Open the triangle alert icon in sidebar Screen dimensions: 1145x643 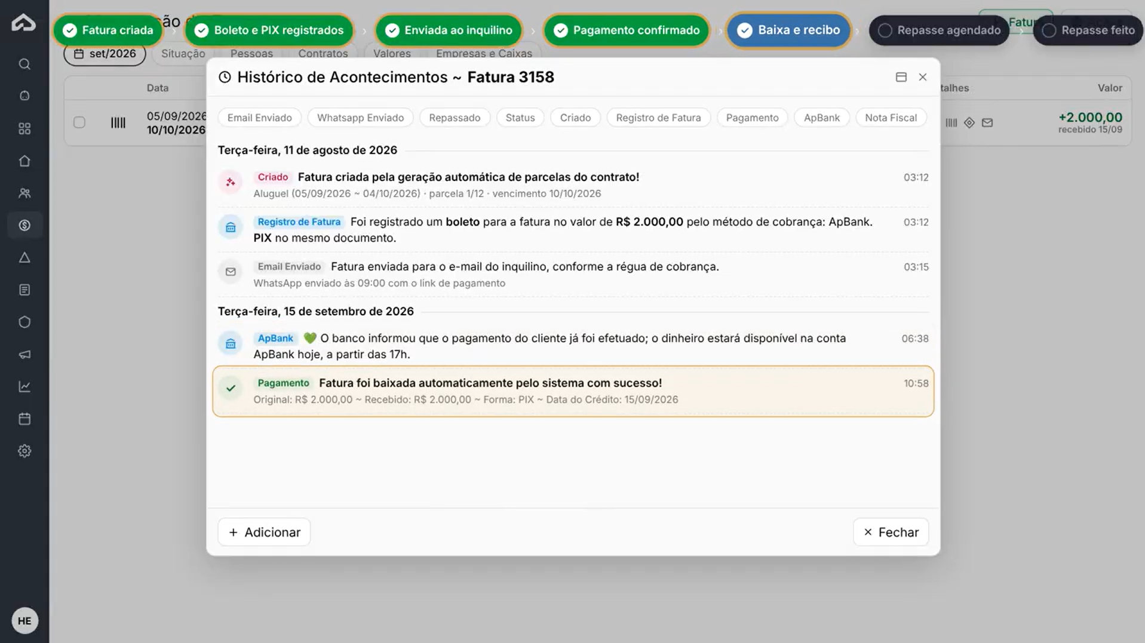(24, 257)
